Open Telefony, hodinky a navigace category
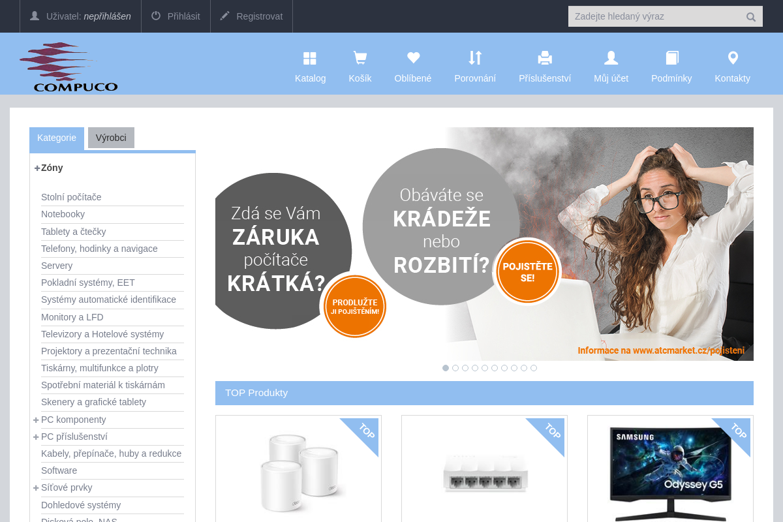The width and height of the screenshot is (783, 522). [99, 249]
